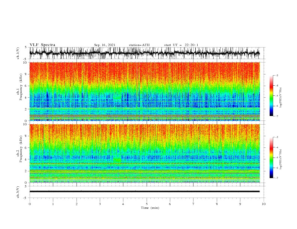
Task: Select the date text "Sep. 16, 2021"
Action: pos(105,45)
